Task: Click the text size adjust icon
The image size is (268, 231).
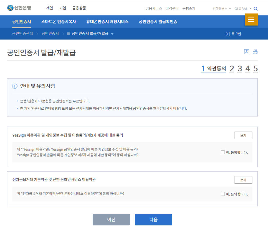Action: tap(247, 52)
